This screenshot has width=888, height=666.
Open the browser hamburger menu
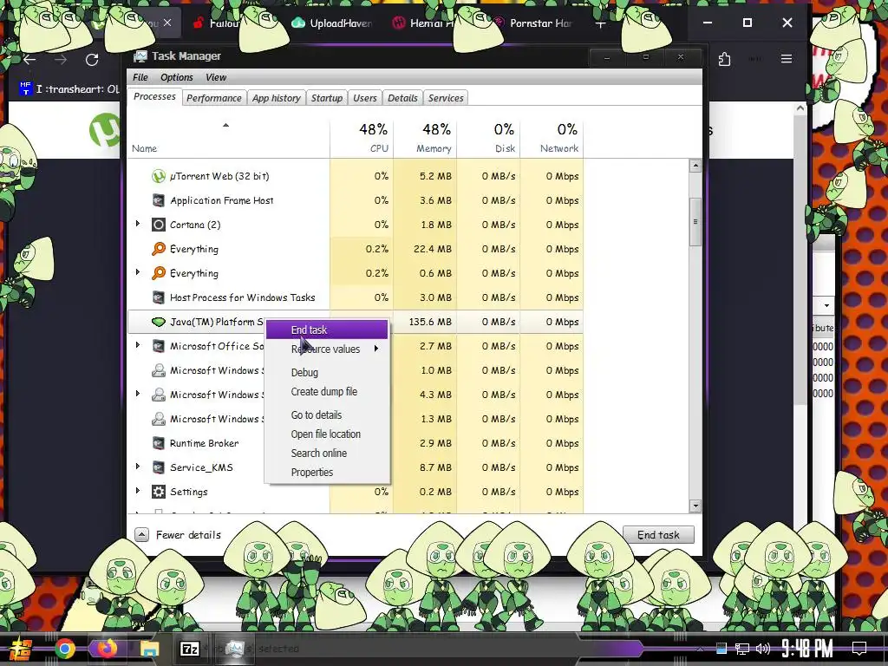786,59
